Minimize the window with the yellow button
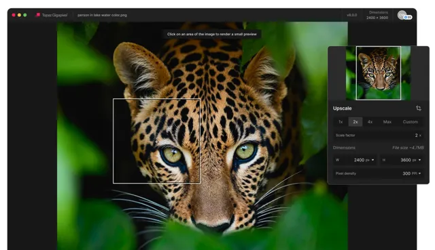This screenshot has height=250, width=435. tap(19, 15)
